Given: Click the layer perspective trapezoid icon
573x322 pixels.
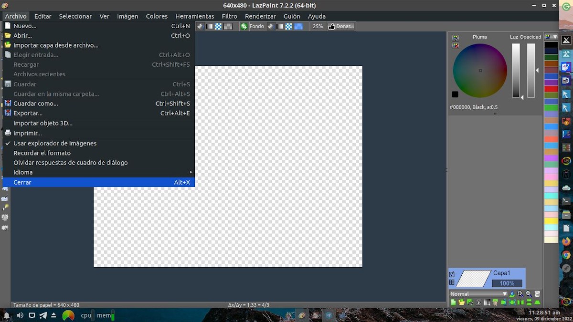Looking at the screenshot, I should tap(537, 302).
